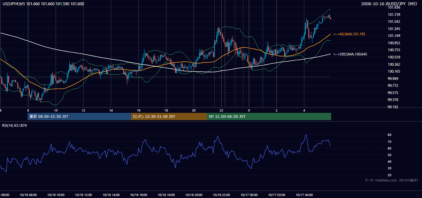This screenshot has height=198, width=422.
Task: Click the <-<200,SMA,100.645 label
Action: pyautogui.click(x=350, y=54)
